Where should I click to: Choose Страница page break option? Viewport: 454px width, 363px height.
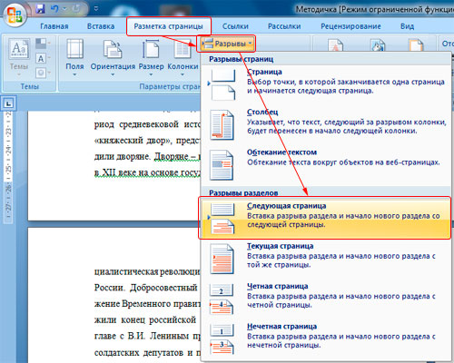(326, 83)
